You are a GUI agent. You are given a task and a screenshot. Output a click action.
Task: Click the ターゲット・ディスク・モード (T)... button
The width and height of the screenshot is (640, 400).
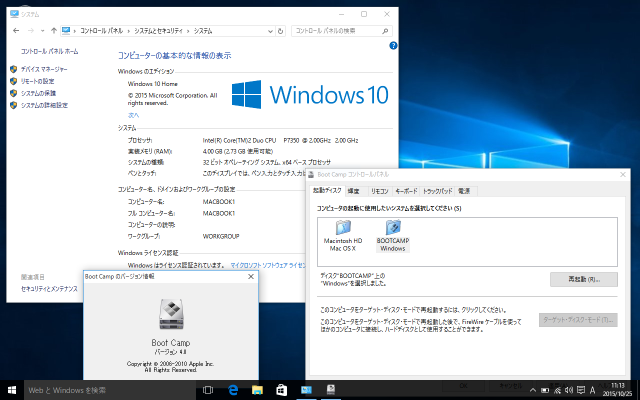point(578,320)
